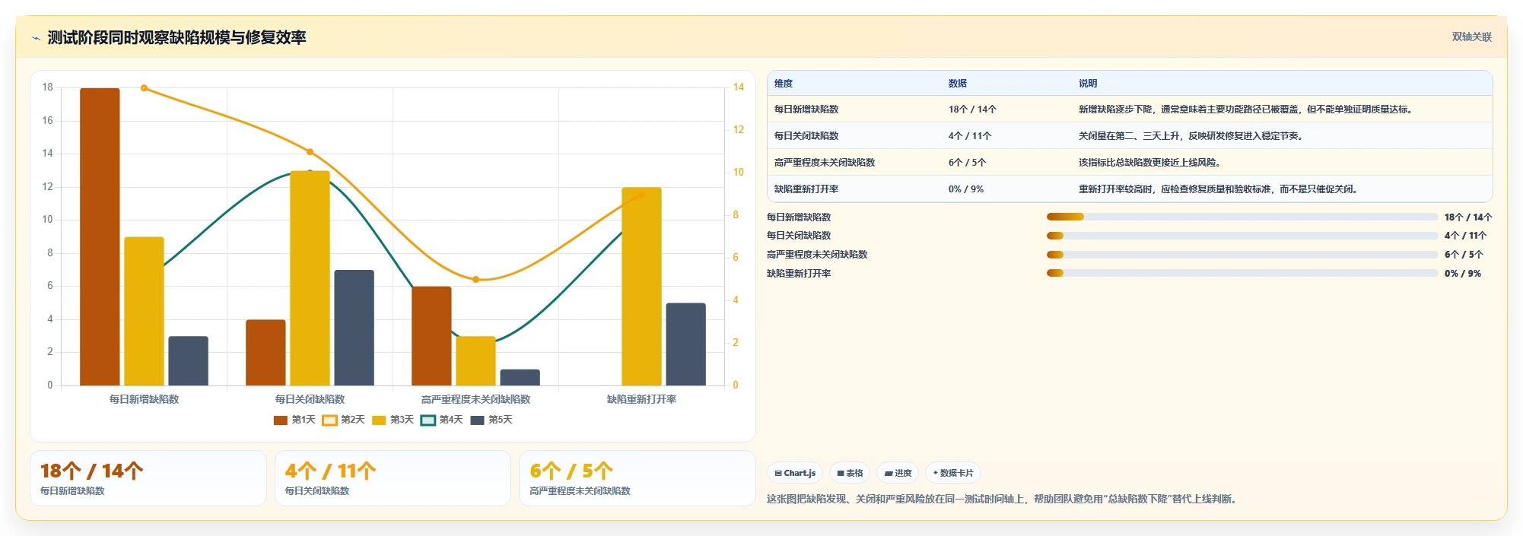1523x536 pixels.
Task: Toggle the 第4天 legend series
Action: [x=442, y=420]
